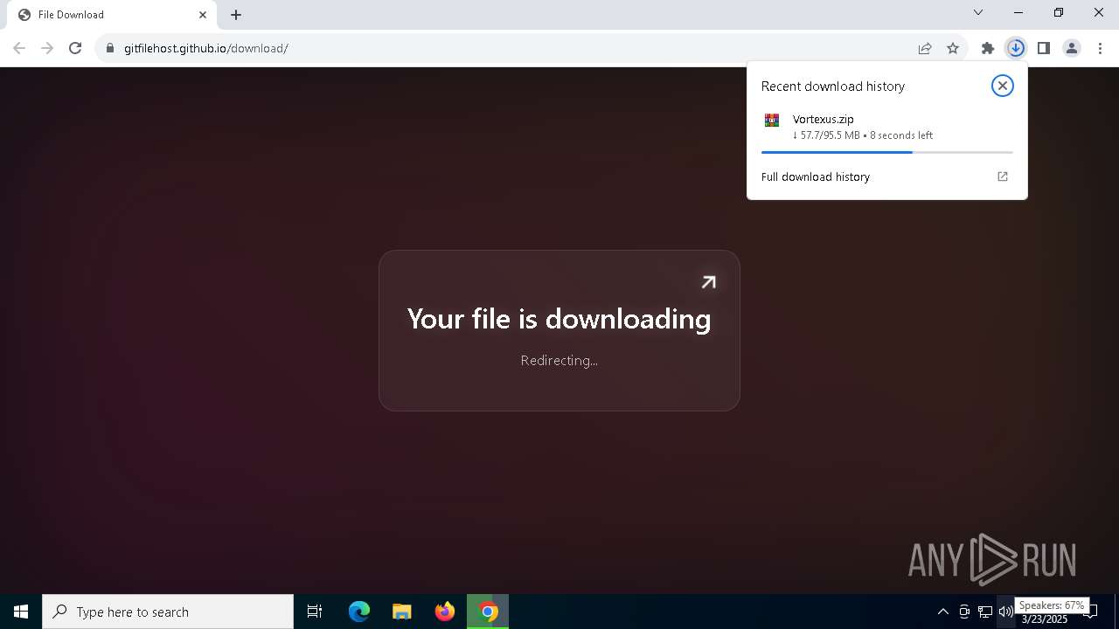Image resolution: width=1119 pixels, height=629 pixels.
Task: Open the Windows Start menu
Action: (21, 612)
